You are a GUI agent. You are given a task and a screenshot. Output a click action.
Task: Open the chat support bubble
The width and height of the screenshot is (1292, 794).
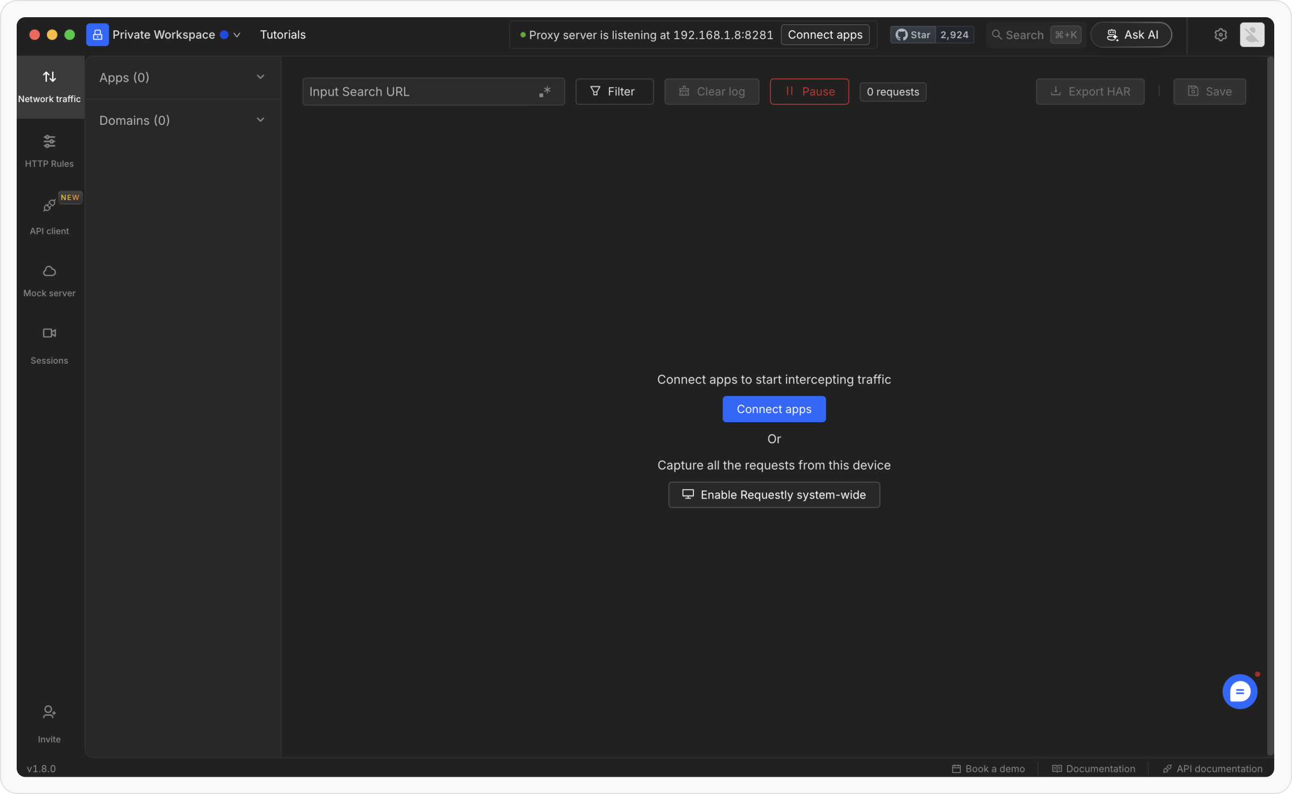coord(1239,691)
